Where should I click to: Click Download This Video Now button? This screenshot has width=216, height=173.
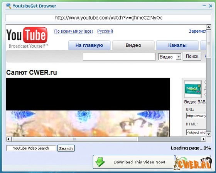[x=134, y=162]
